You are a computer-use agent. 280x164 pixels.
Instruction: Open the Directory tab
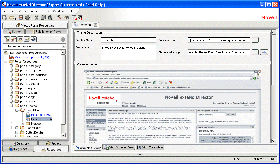[20, 143]
